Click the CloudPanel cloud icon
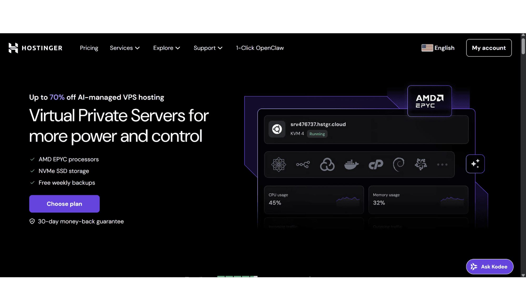The image size is (526, 296). tap(327, 164)
